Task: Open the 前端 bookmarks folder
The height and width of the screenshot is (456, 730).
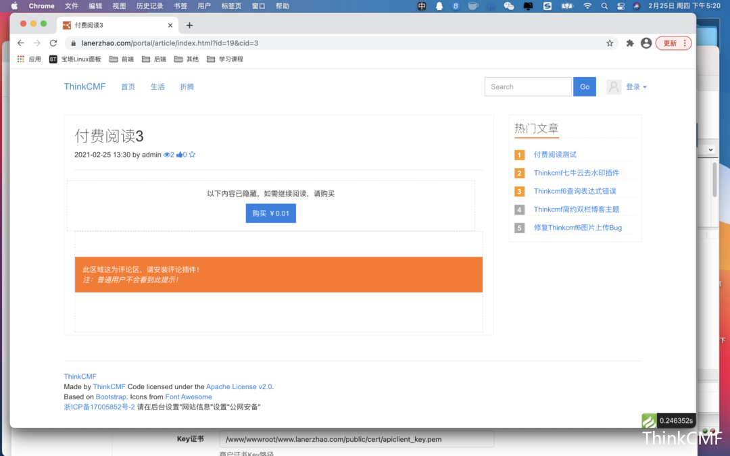Action: point(122,59)
